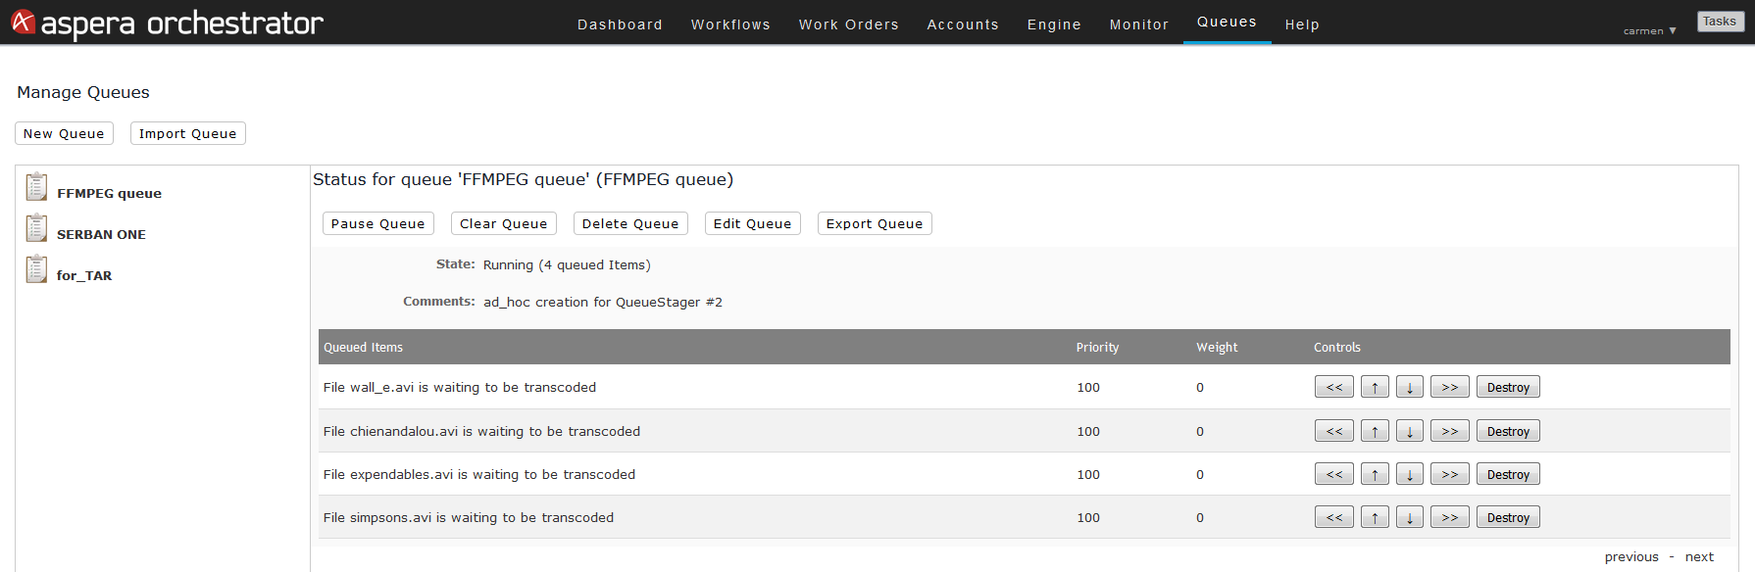Move expendables.avi down one position
Screen dimensions: 1755x572
1410,474
